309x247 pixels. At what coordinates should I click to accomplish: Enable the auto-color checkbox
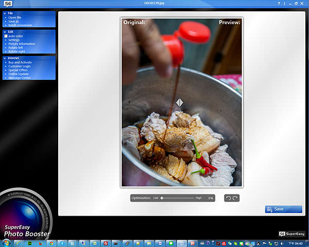click(x=6, y=36)
